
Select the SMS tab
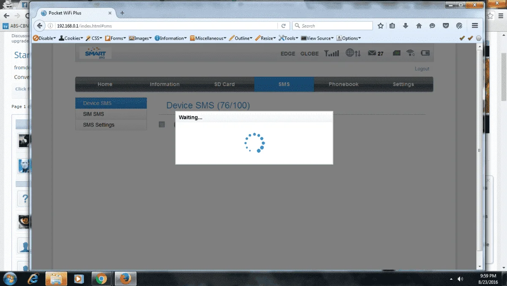pos(284,84)
